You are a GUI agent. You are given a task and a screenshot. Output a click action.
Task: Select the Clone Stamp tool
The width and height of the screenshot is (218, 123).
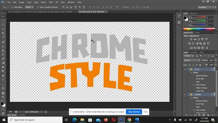3,50
